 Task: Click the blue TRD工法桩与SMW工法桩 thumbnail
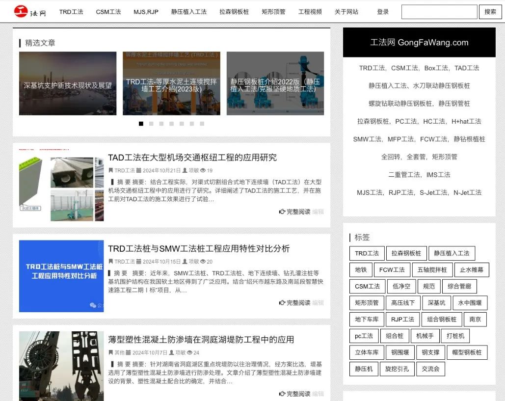tap(61, 276)
